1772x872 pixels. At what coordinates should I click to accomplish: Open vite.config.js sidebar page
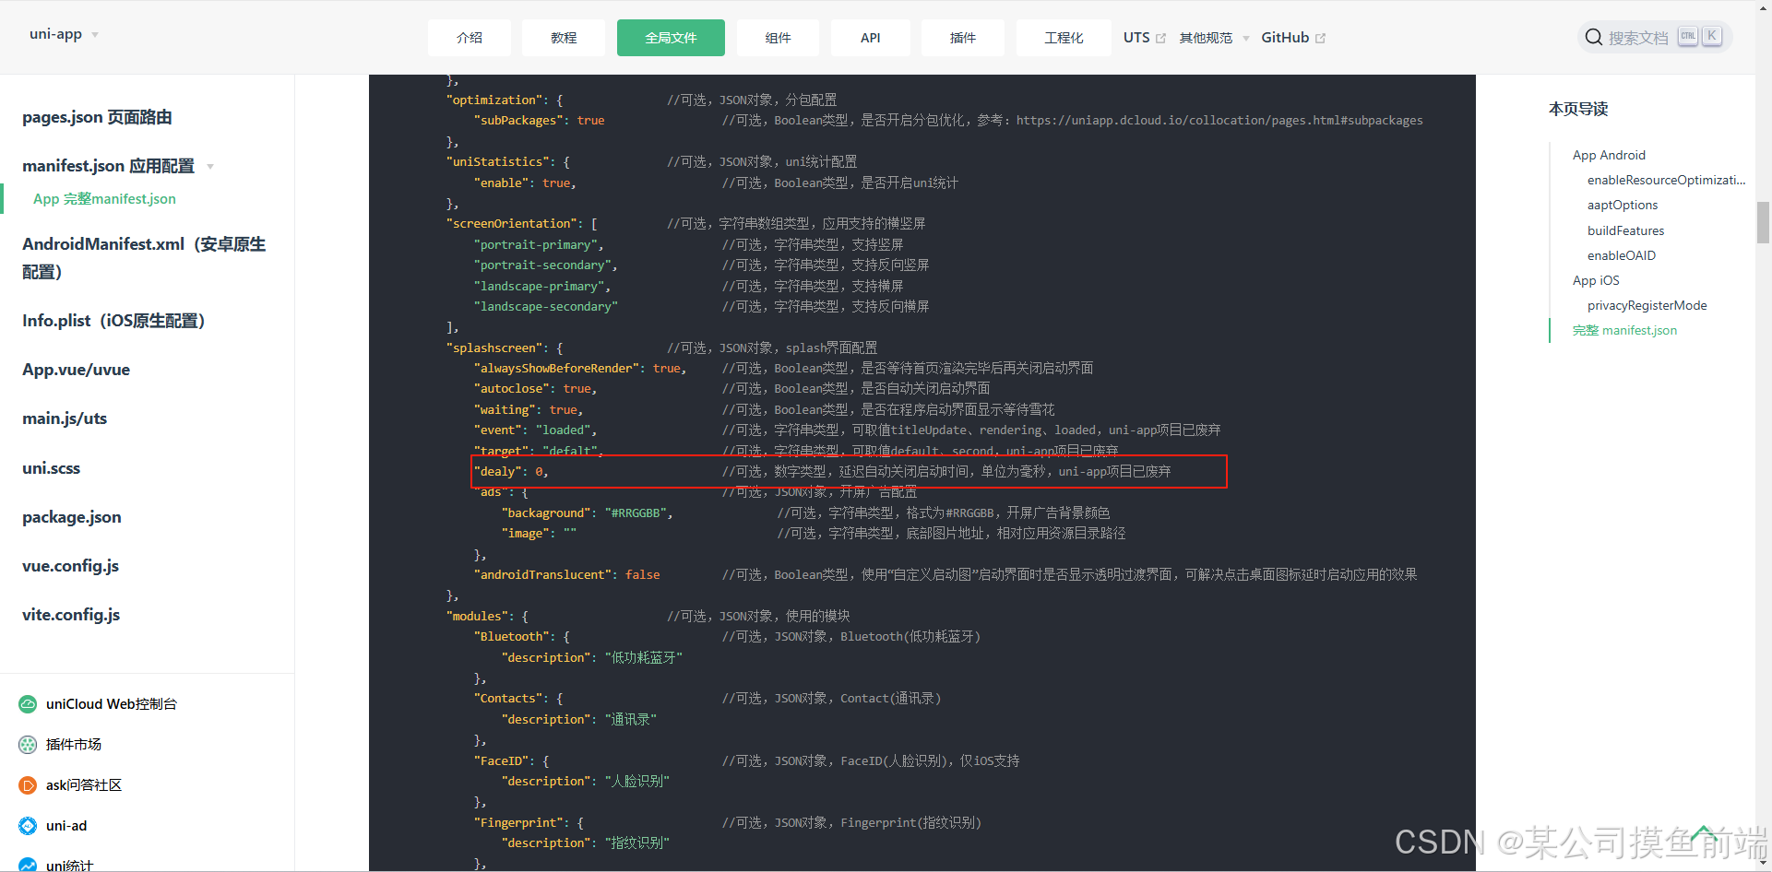(x=71, y=615)
